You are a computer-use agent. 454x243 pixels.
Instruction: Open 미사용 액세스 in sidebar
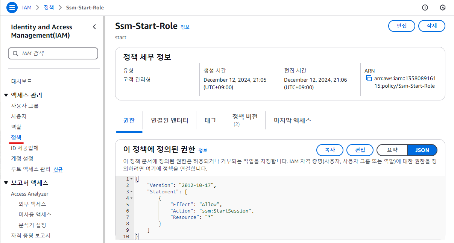pyautogui.click(x=35, y=214)
